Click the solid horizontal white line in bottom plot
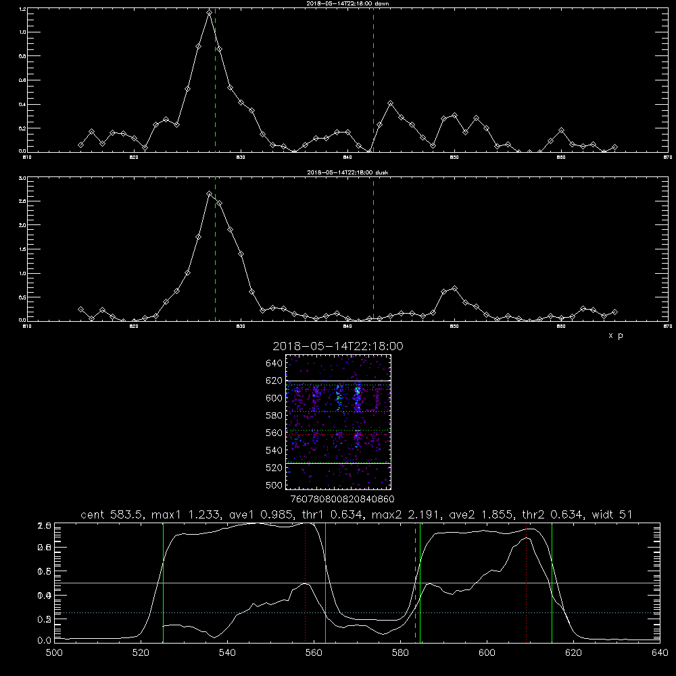The height and width of the screenshot is (676, 676). click(357, 583)
